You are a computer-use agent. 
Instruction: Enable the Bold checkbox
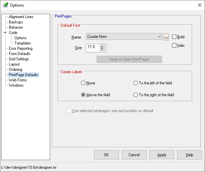pyautogui.click(x=174, y=37)
